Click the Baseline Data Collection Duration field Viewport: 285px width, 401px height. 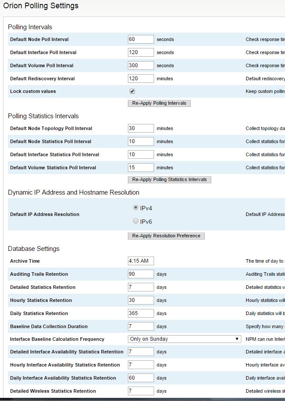click(x=140, y=326)
